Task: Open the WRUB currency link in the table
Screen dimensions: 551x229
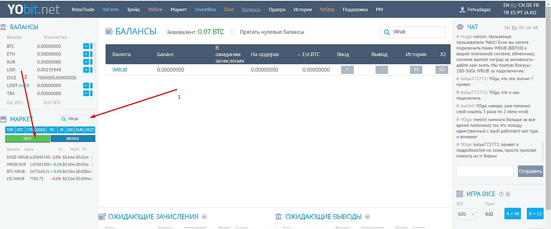Action: point(120,70)
